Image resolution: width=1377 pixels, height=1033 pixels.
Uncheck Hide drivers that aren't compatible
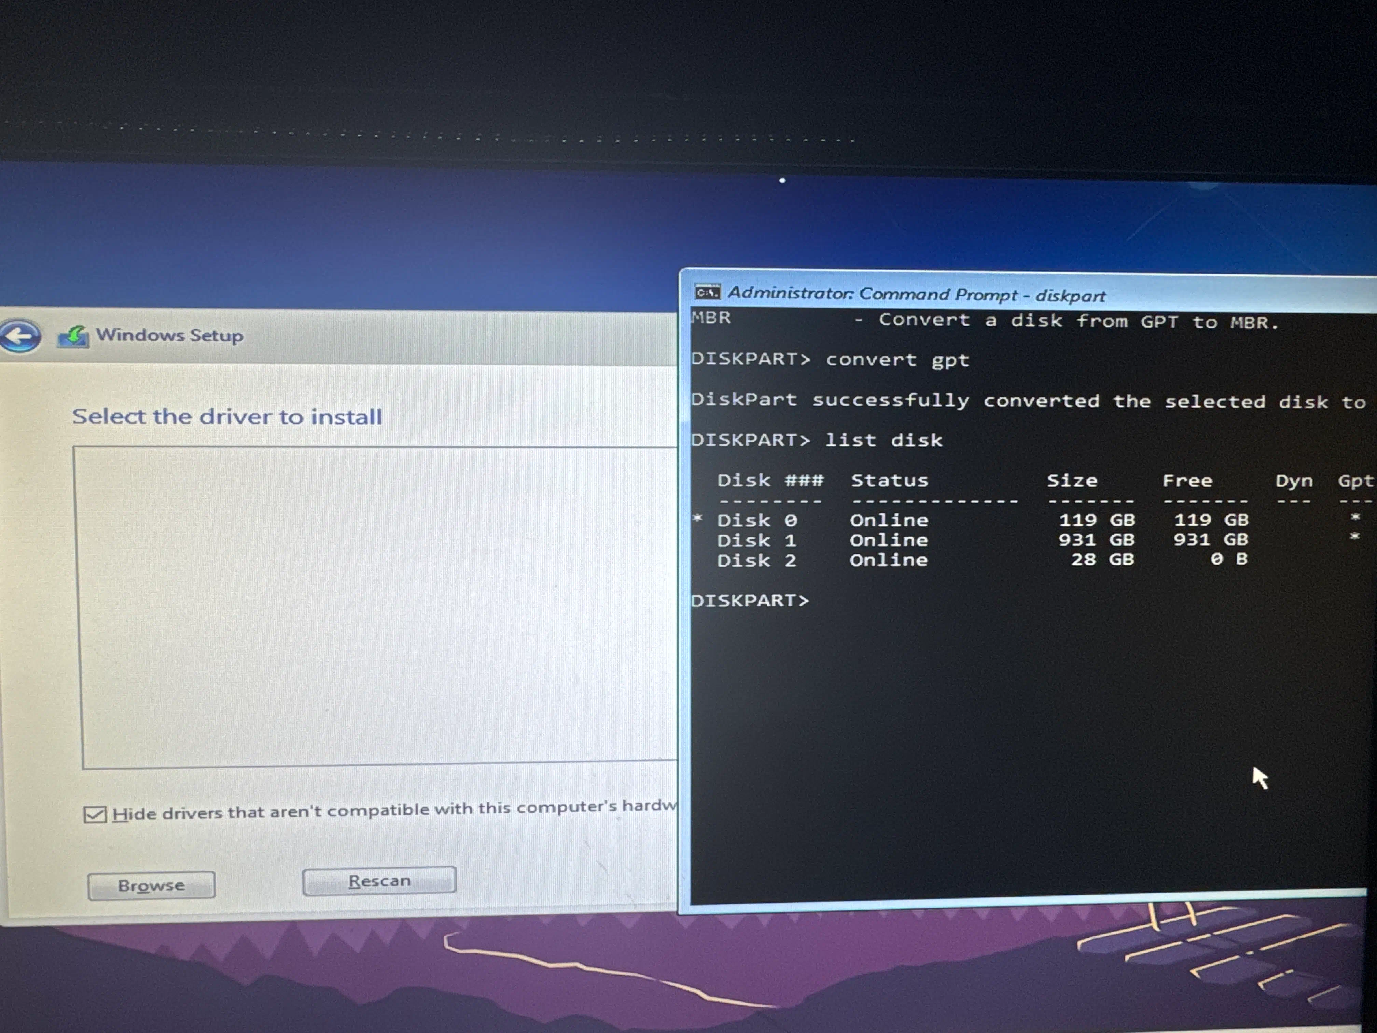tap(95, 814)
